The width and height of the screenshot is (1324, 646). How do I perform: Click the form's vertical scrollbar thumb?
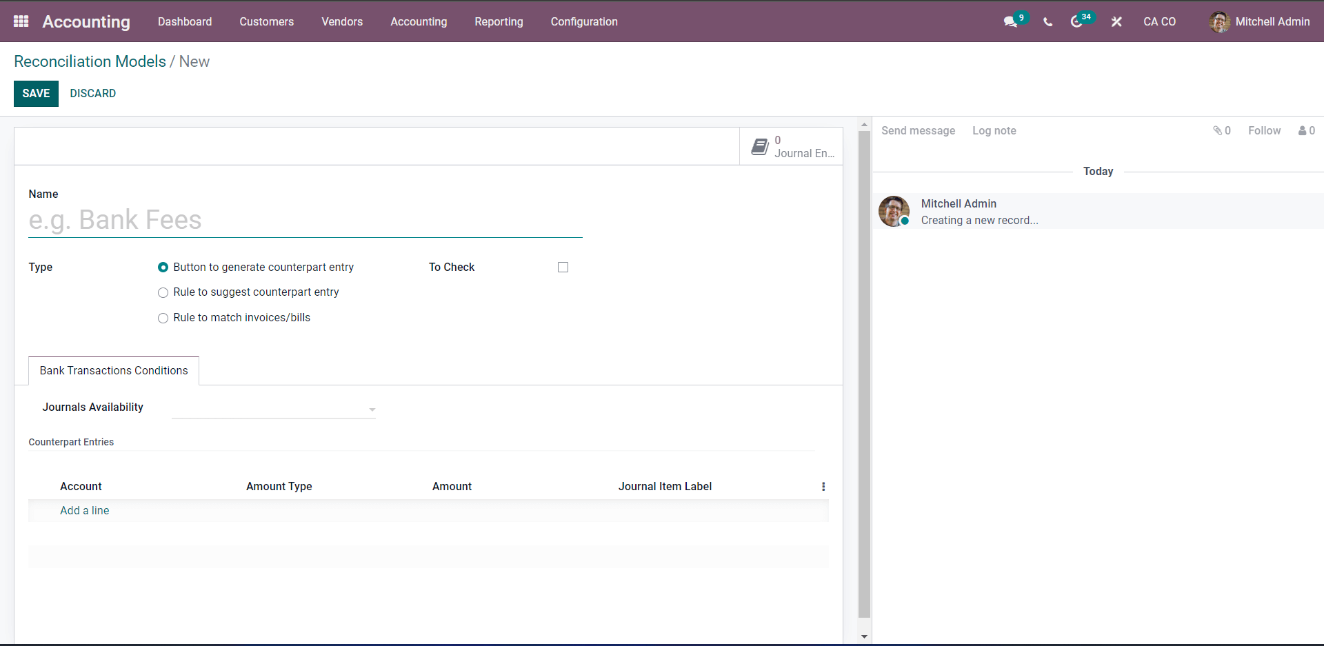pos(864,374)
